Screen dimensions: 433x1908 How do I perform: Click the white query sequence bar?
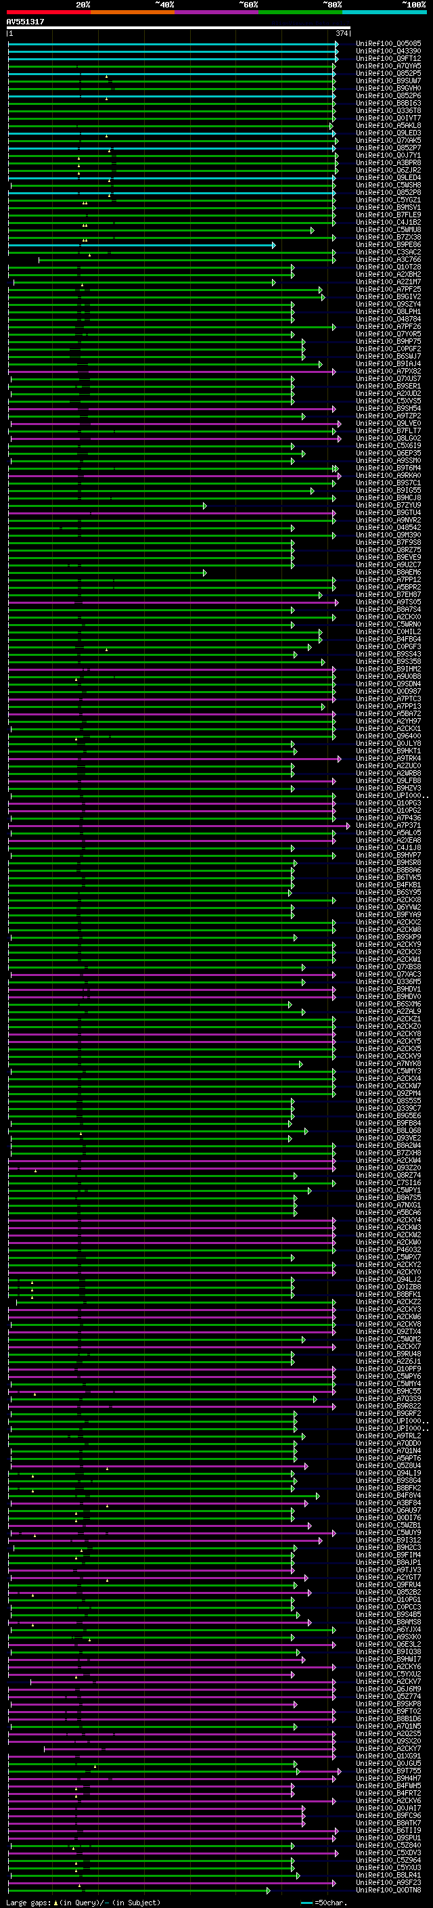179,28
